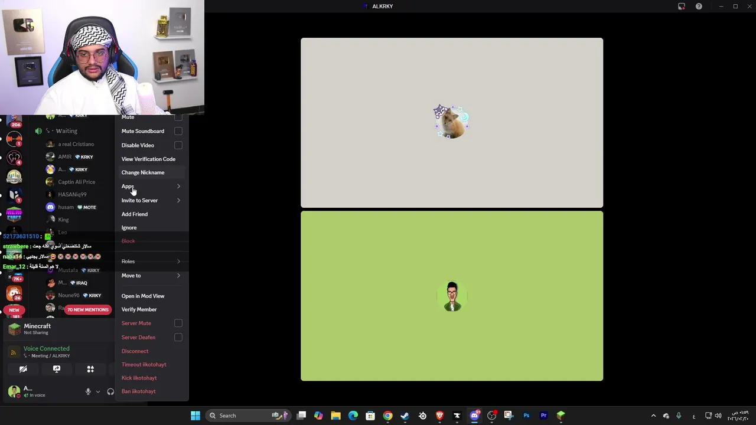Open the NEW badge server folder

[x=14, y=310]
